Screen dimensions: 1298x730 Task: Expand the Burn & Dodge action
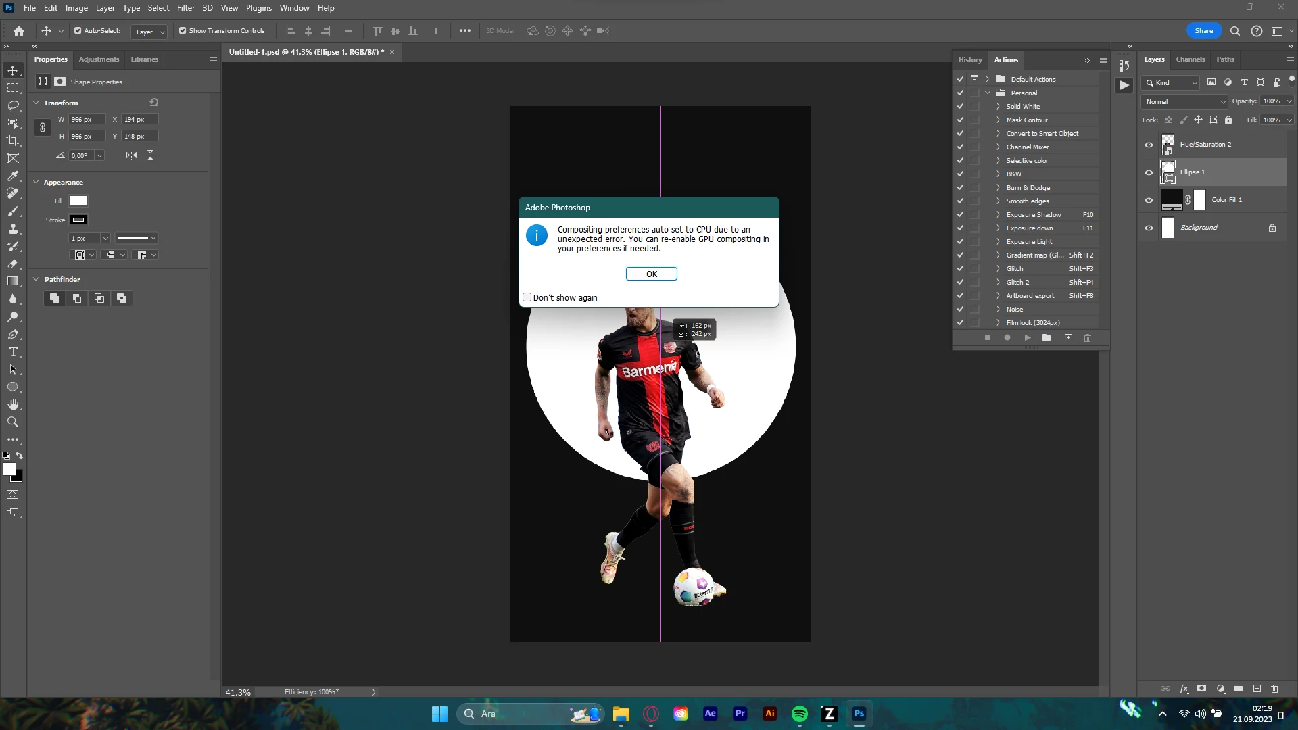tap(998, 188)
